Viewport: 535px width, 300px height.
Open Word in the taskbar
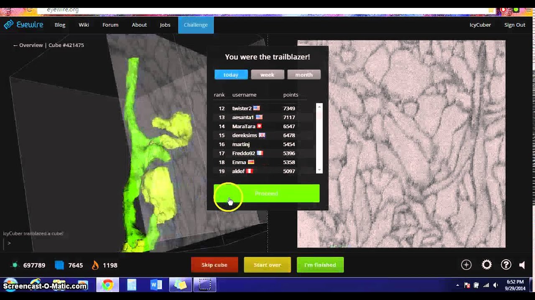pyautogui.click(x=156, y=285)
